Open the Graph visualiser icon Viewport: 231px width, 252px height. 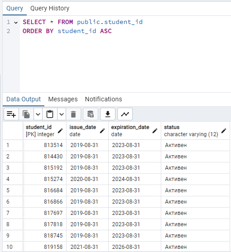click(125, 114)
